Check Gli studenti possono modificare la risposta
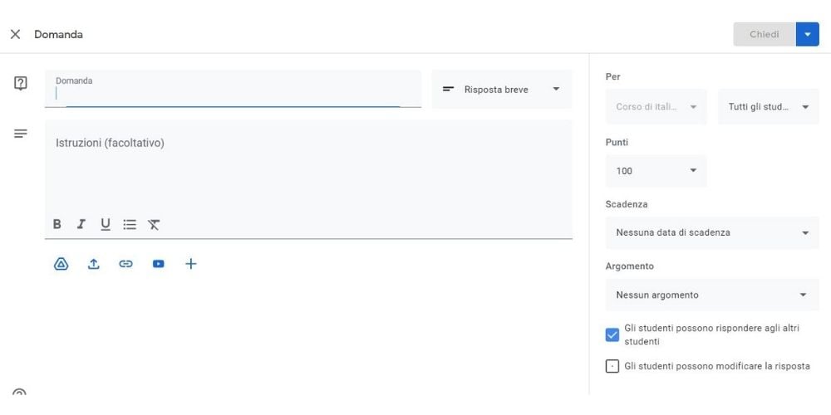This screenshot has width=831, height=415. point(612,366)
